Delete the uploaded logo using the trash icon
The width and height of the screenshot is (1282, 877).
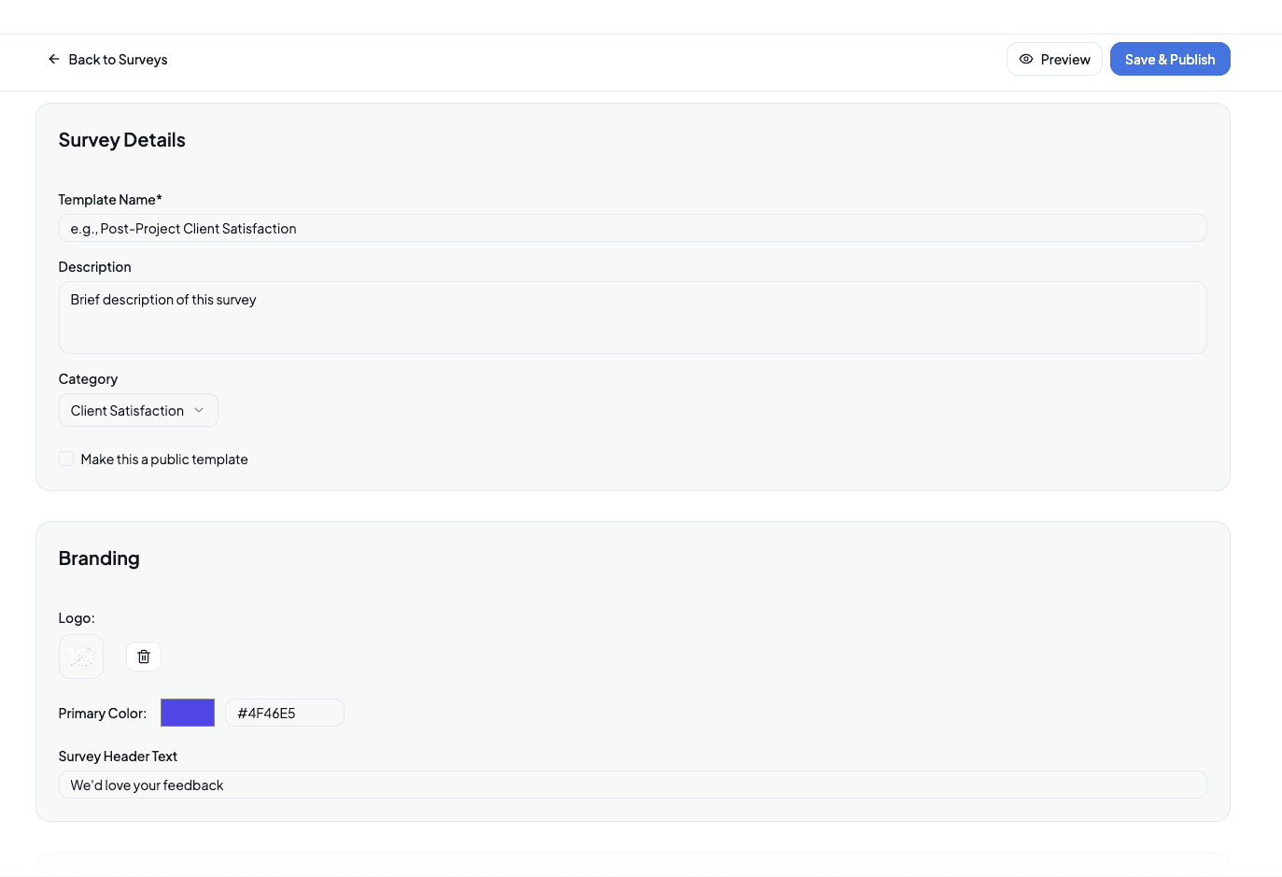click(x=143, y=656)
